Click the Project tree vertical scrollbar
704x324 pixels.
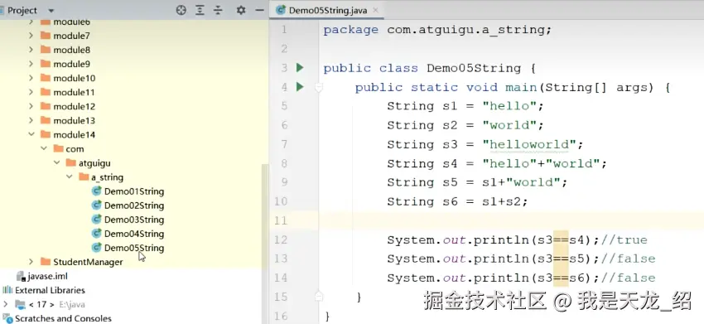point(265,215)
